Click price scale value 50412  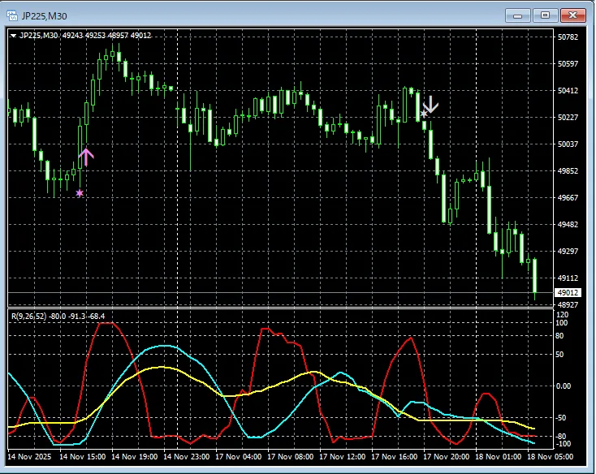tap(568, 91)
